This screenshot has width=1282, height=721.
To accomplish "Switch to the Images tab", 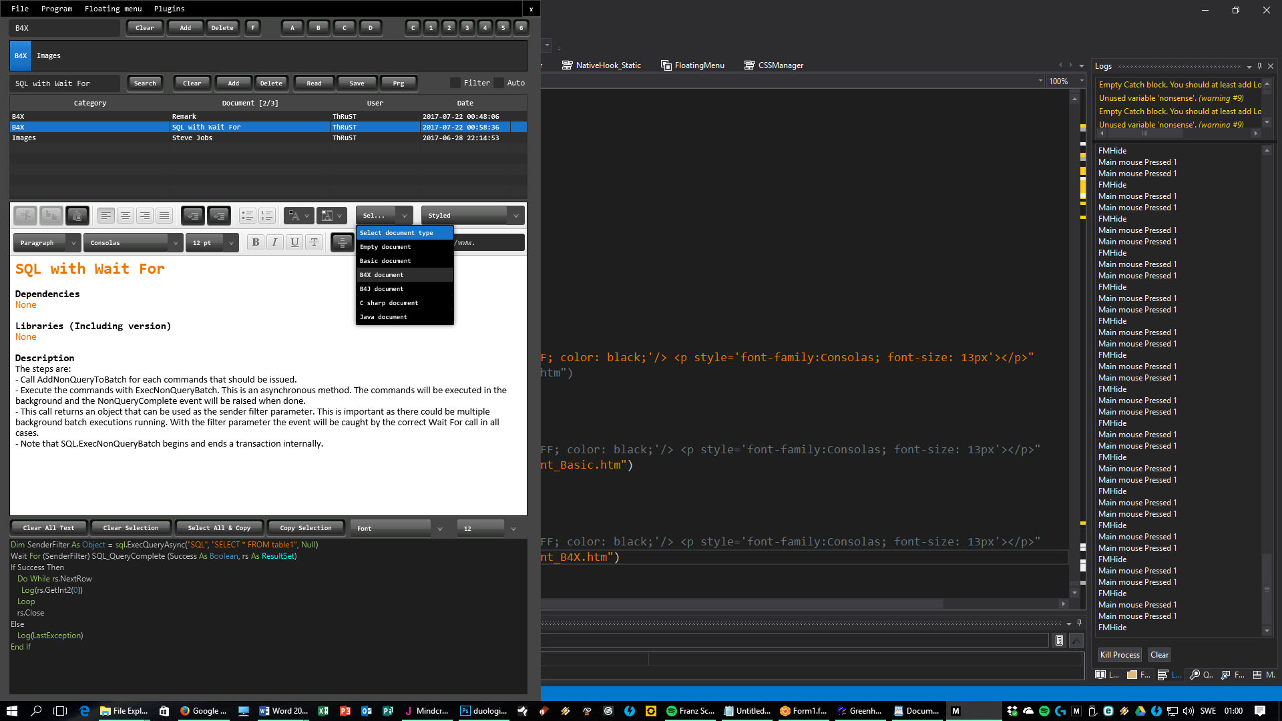I will (x=48, y=56).
